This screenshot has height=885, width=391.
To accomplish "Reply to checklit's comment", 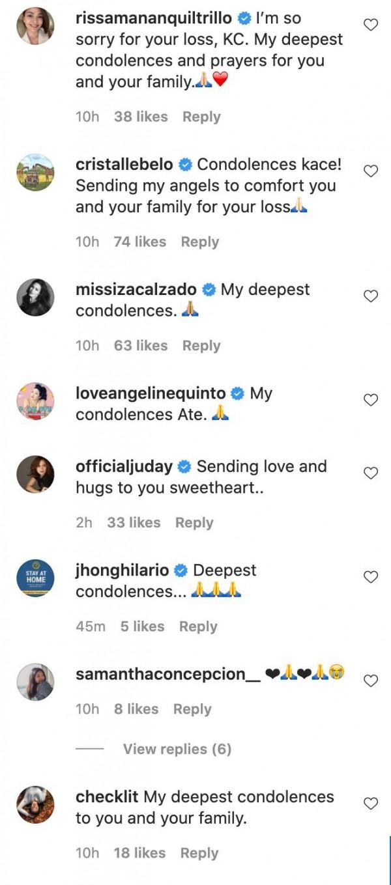I will click(x=199, y=853).
